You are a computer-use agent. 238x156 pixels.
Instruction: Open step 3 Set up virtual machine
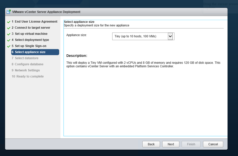click(29, 34)
